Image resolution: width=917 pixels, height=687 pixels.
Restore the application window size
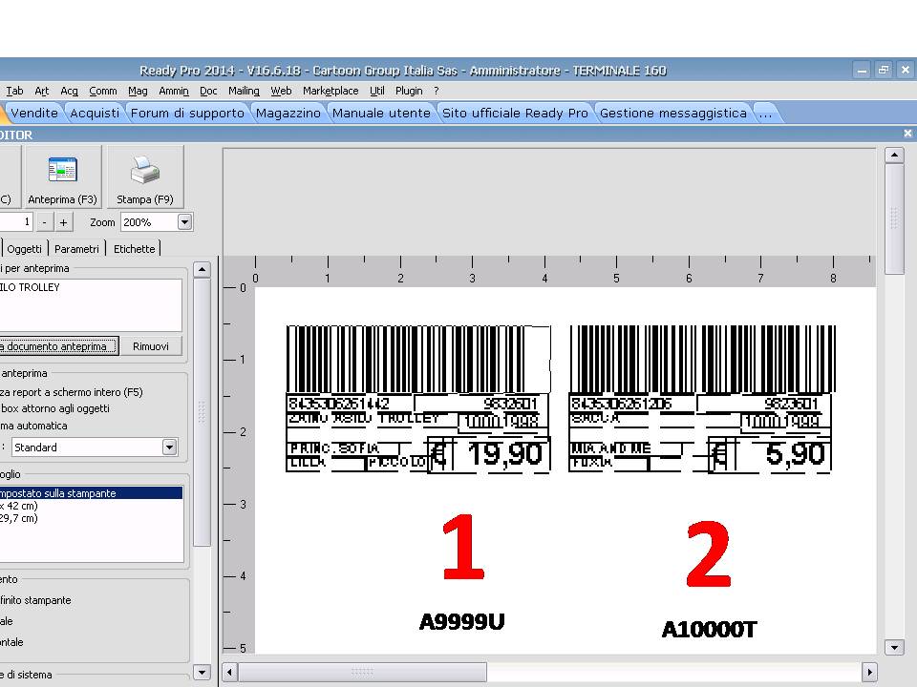(x=883, y=70)
